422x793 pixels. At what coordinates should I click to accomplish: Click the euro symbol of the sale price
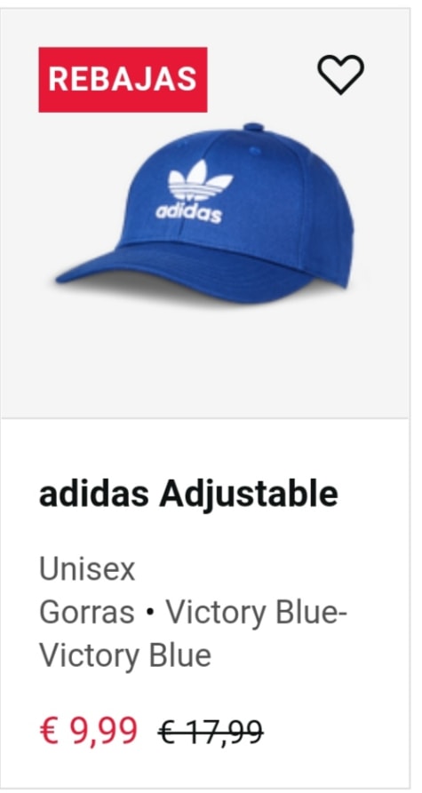coord(50,731)
